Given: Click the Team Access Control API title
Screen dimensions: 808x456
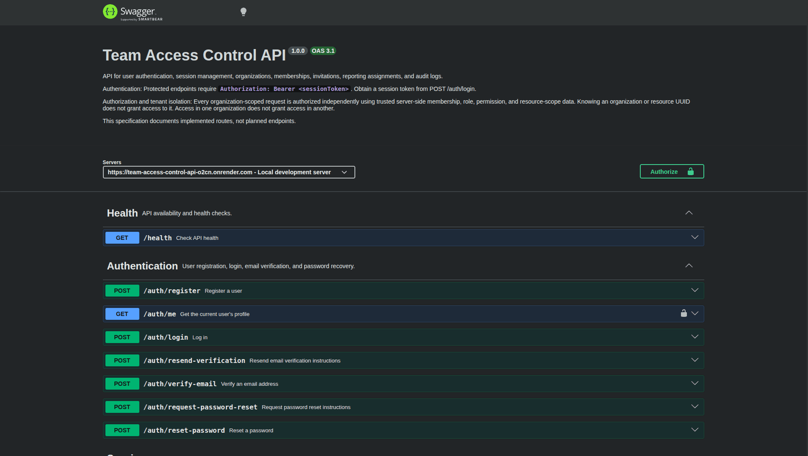Looking at the screenshot, I should (194, 55).
